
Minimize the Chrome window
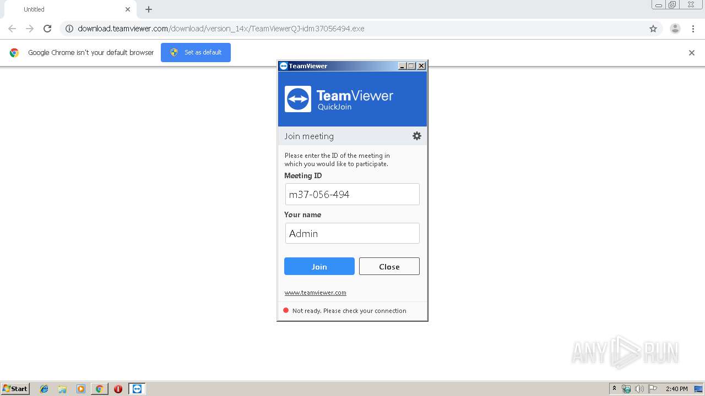[x=659, y=5]
